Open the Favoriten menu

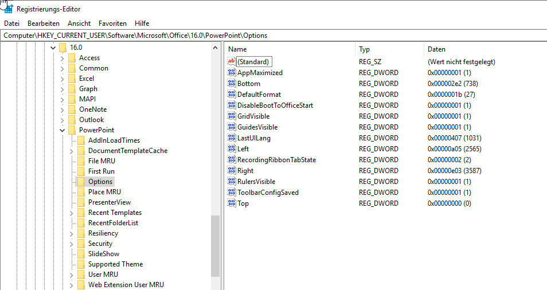(112, 23)
